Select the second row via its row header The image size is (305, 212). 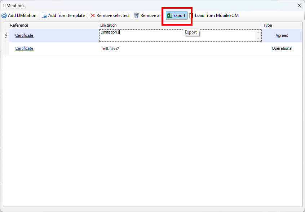(x=6, y=49)
